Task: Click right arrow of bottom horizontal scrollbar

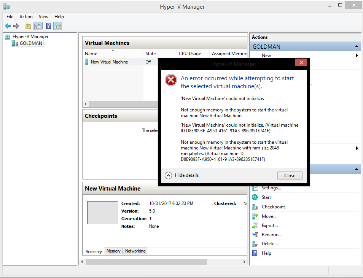Action: [244, 262]
